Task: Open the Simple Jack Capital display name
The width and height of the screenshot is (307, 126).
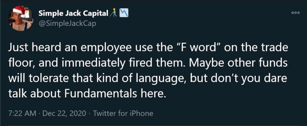Action: [73, 13]
